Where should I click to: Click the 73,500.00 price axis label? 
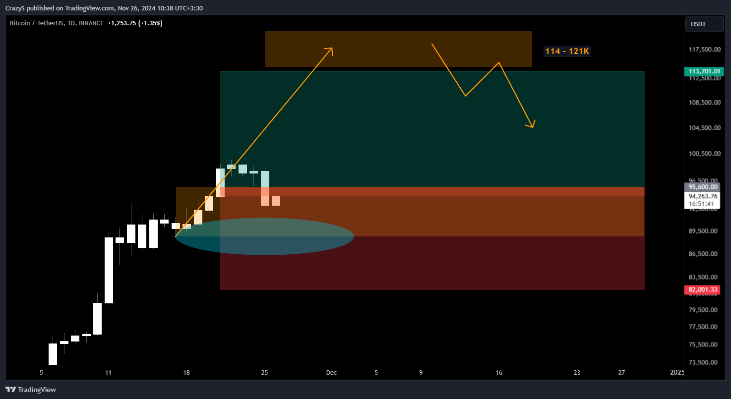click(x=704, y=362)
